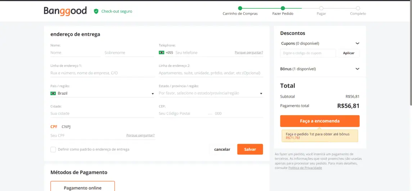Click the R$56,81 Pagamento total amount

coord(348,106)
